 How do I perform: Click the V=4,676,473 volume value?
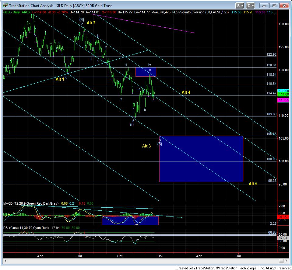coord(161,12)
